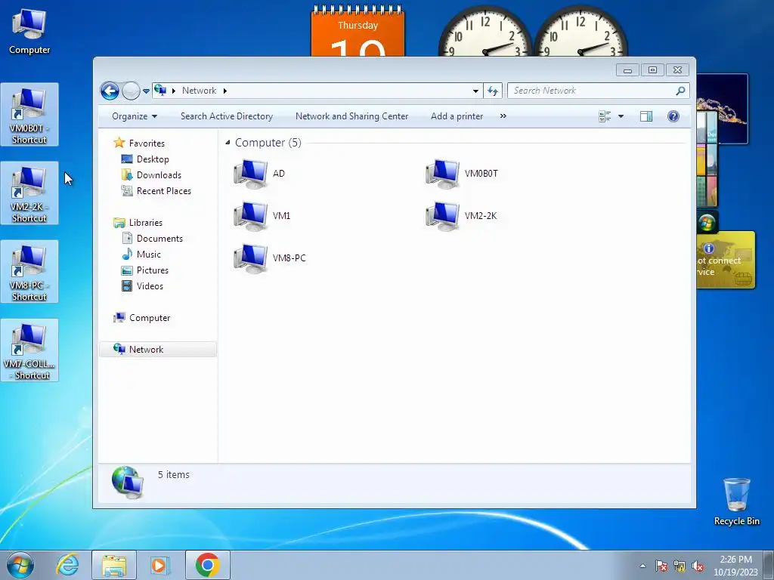Select Network in navigation pane

(x=157, y=349)
